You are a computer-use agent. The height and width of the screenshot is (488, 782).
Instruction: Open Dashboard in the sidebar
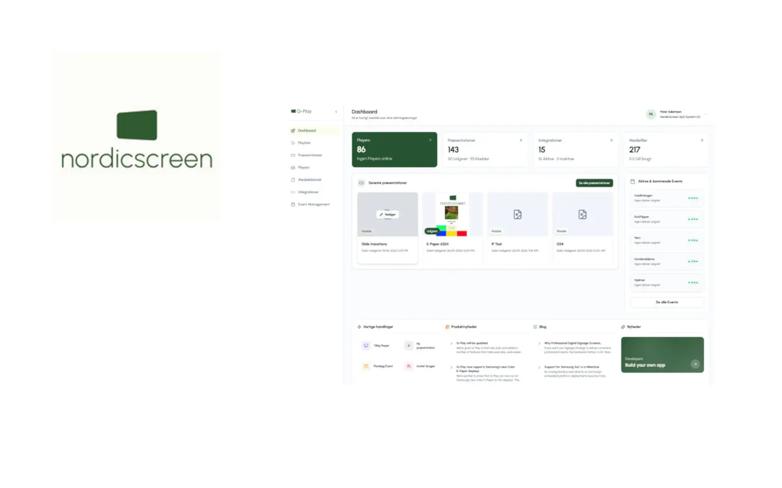314,131
